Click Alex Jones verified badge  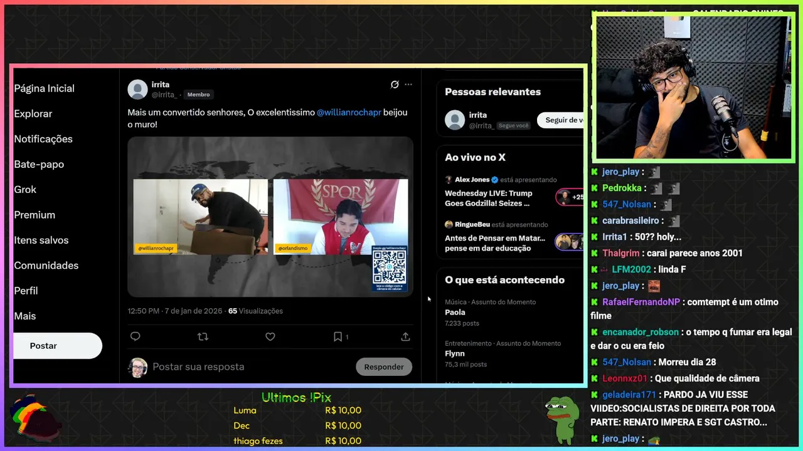tap(495, 180)
